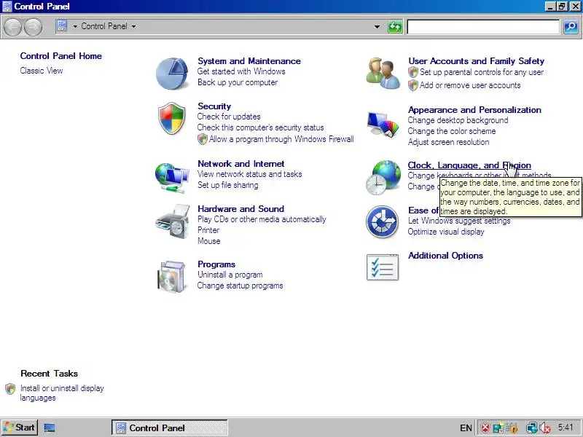Click Show Desktop icon on taskbar
This screenshot has height=437, width=583.
50,428
